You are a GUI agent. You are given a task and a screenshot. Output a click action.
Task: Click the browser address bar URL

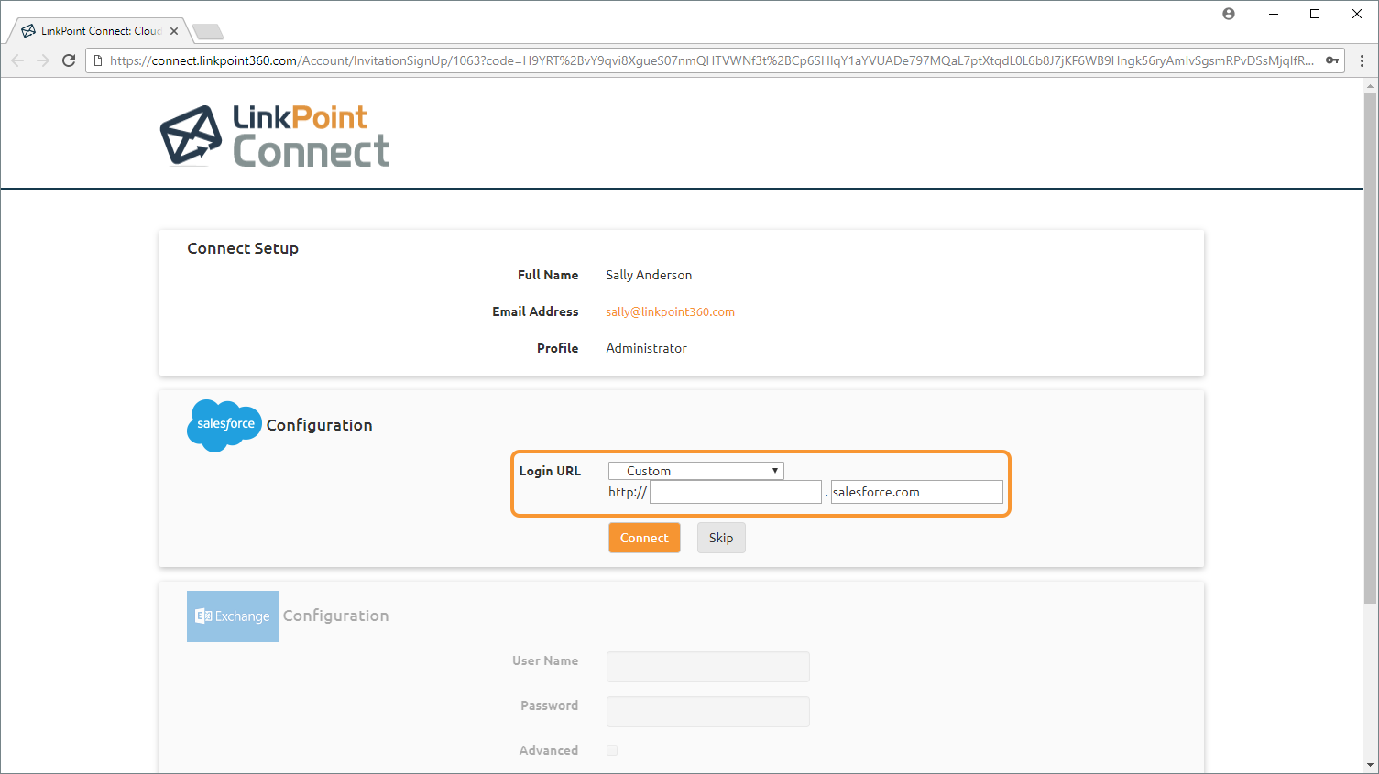[710, 60]
